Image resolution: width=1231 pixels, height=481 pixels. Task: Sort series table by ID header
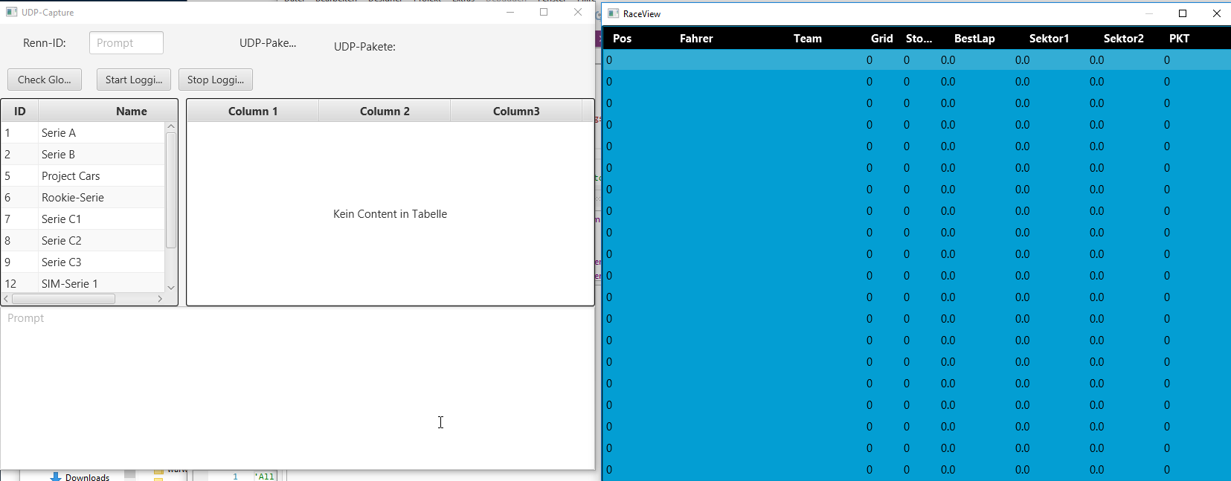click(x=20, y=112)
